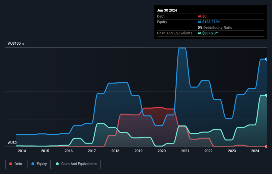Screen dimensions: 272x174
Task: Toggle the Equity series legend button
Action: (x=39, y=164)
